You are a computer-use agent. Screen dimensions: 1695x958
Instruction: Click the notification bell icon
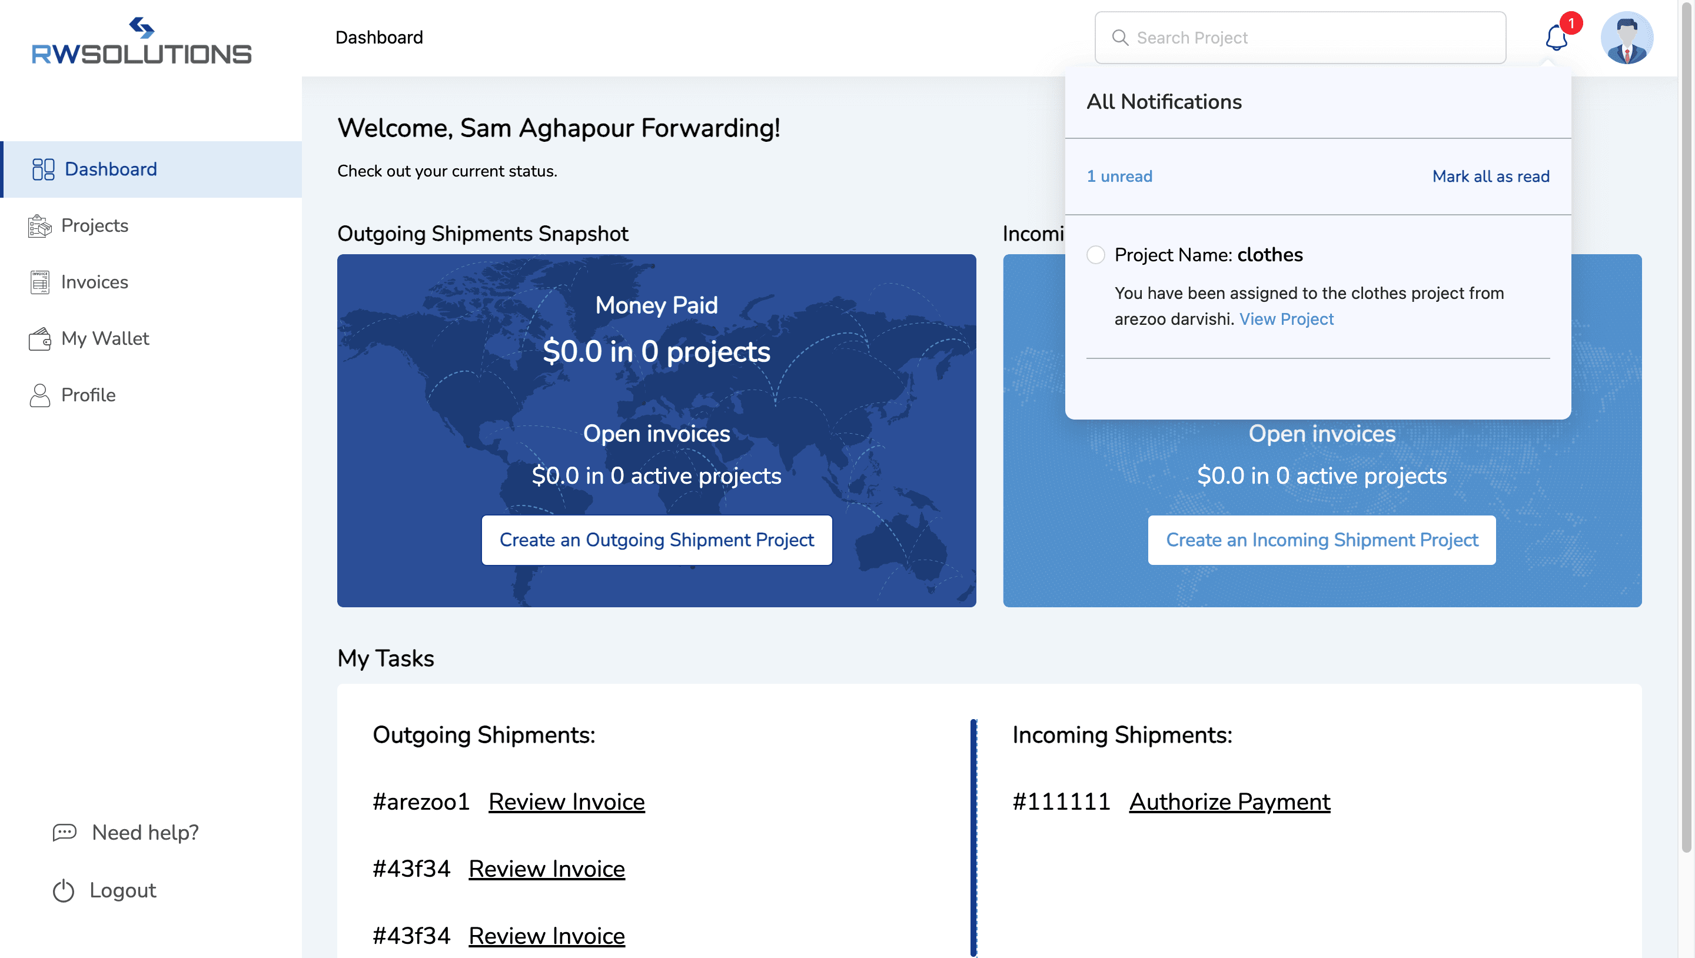(x=1556, y=38)
